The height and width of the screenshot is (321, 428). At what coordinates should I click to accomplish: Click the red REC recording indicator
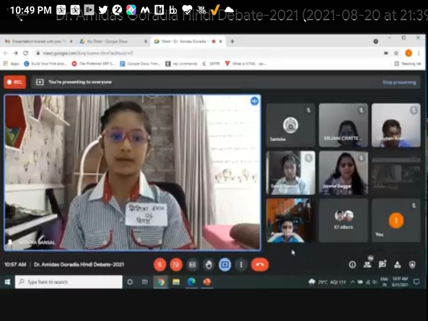pyautogui.click(x=15, y=82)
